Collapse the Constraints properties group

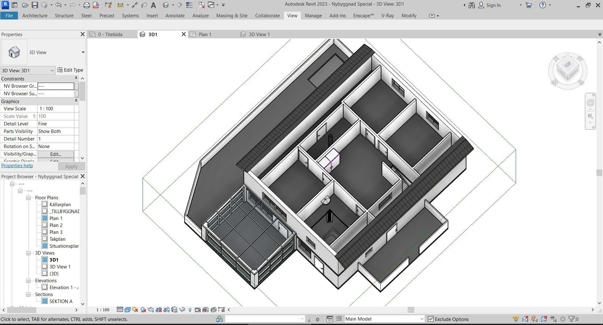[76, 79]
